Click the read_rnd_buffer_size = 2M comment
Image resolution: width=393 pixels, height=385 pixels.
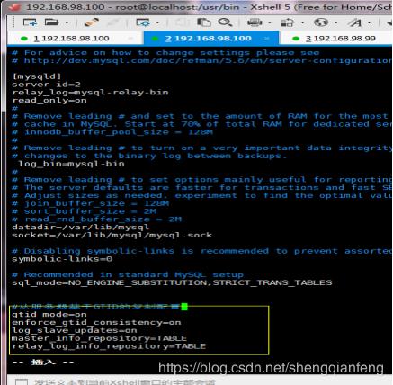click(x=97, y=219)
